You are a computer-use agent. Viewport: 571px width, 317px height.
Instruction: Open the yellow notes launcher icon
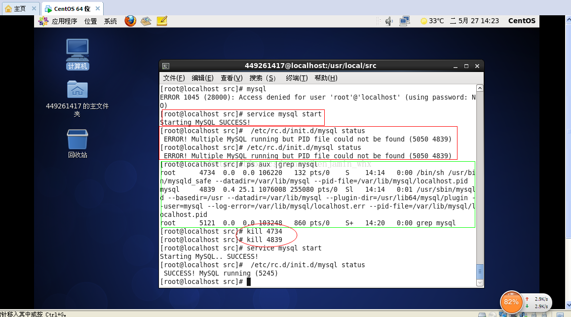(x=162, y=21)
